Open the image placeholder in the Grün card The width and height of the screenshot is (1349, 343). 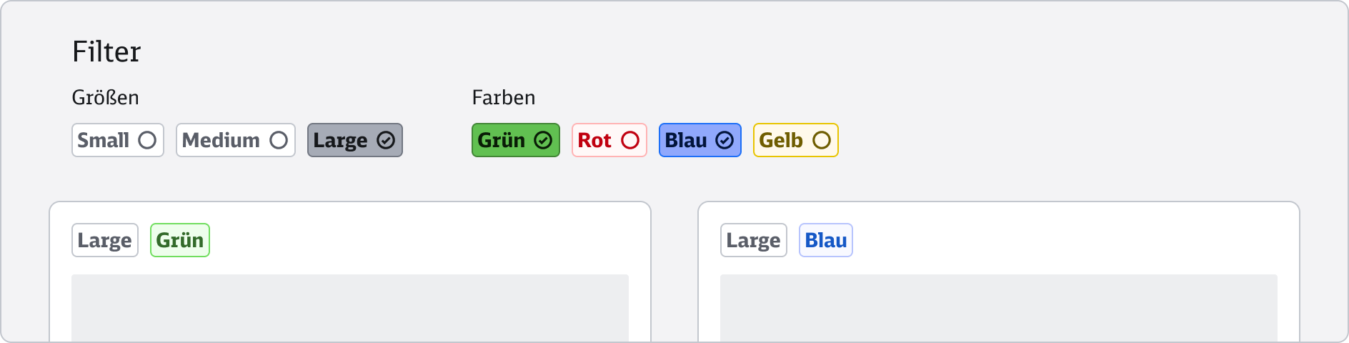point(350,307)
